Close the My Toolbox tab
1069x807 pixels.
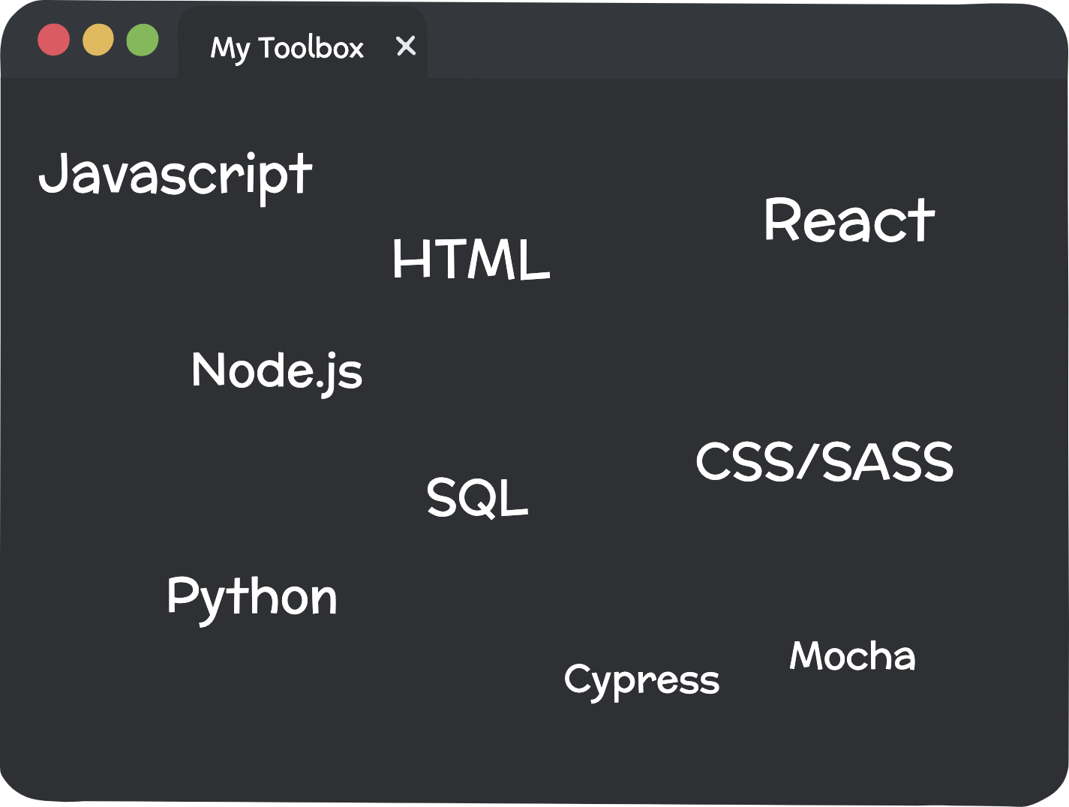click(x=406, y=46)
